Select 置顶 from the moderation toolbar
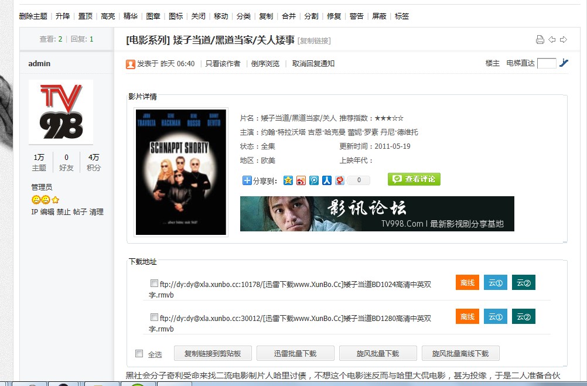Image resolution: width=587 pixels, height=386 pixels. click(84, 16)
